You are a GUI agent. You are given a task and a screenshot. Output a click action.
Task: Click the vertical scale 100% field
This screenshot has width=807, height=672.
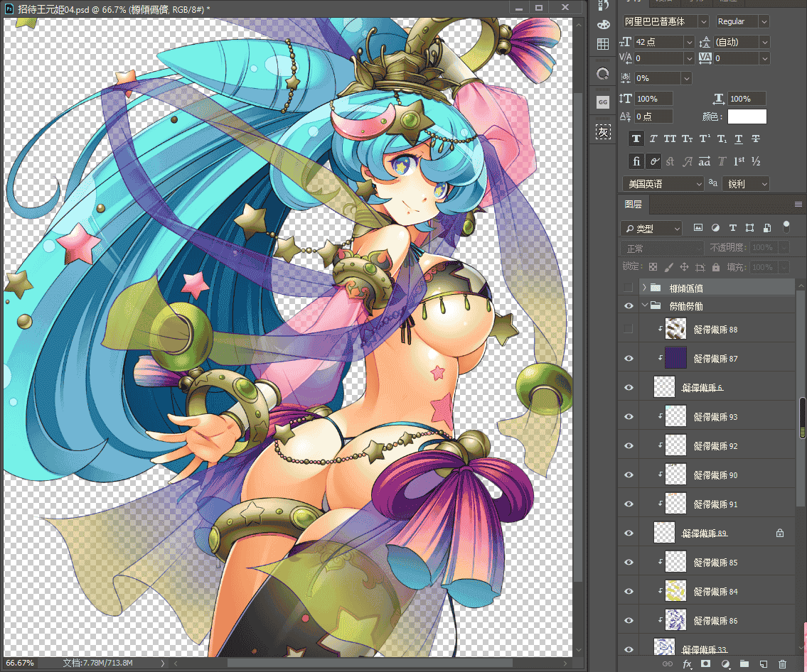click(653, 99)
